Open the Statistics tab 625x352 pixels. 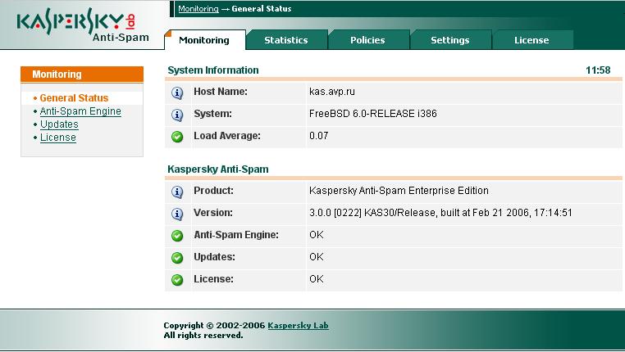286,40
